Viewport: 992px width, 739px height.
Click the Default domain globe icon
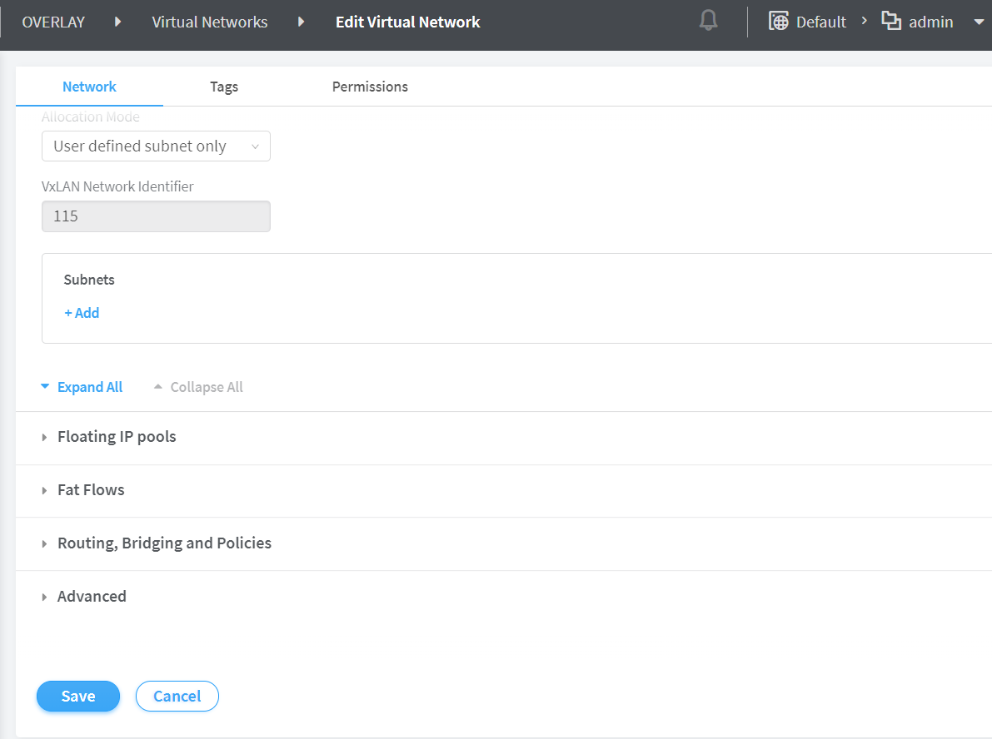[779, 22]
